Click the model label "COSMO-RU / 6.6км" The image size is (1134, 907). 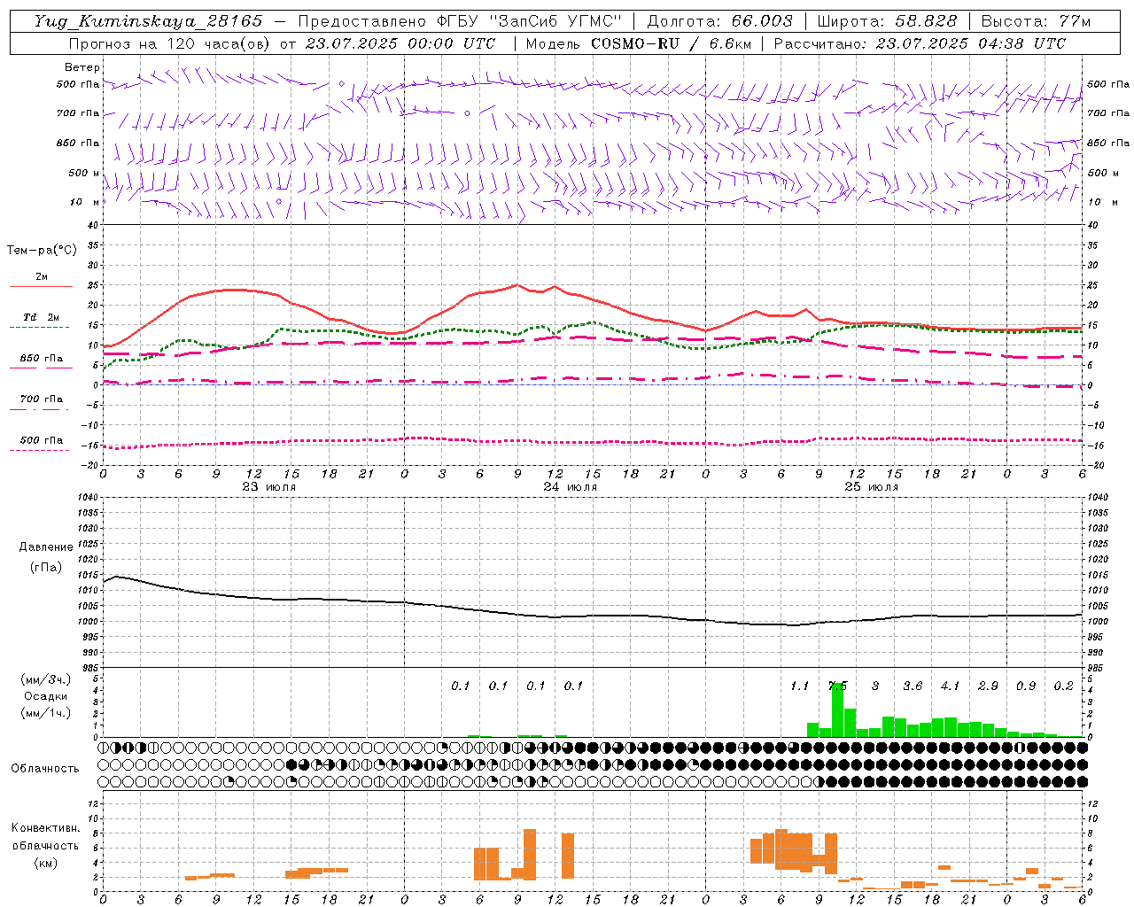(x=671, y=43)
